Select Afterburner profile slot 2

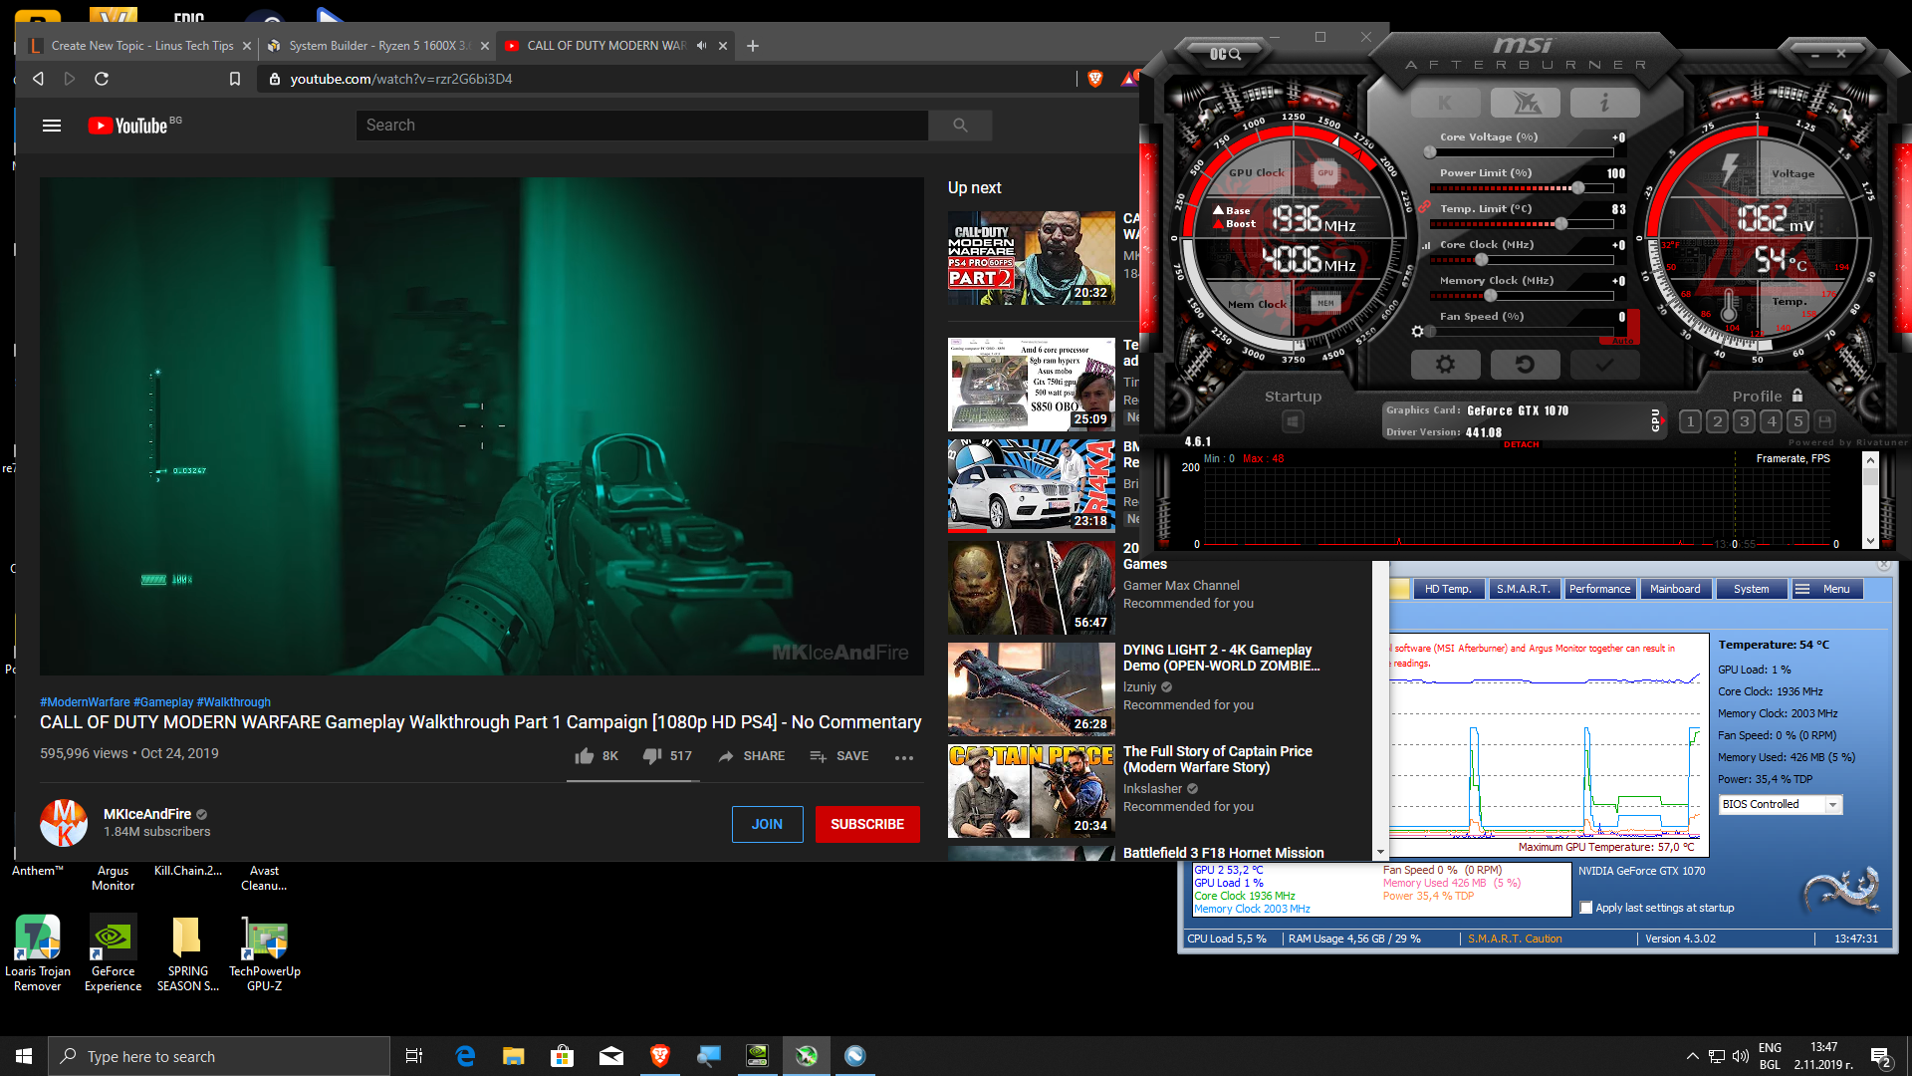(x=1717, y=421)
